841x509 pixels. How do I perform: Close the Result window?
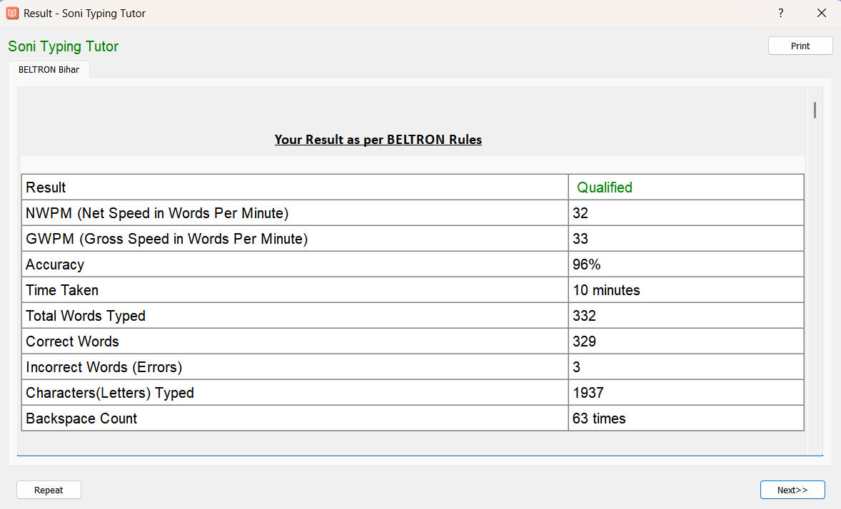pos(821,13)
